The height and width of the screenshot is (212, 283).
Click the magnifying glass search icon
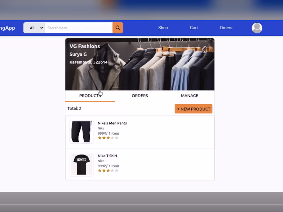pos(118,27)
